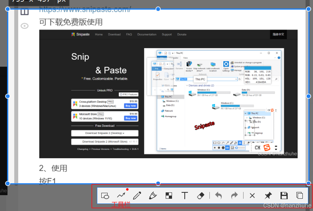The width and height of the screenshot is (313, 211).
Task: Select the polyline arrow tool
Action: 121,195
